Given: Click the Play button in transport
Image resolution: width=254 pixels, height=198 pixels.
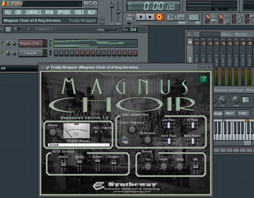Looking at the screenshot, I should pyautogui.click(x=141, y=17).
